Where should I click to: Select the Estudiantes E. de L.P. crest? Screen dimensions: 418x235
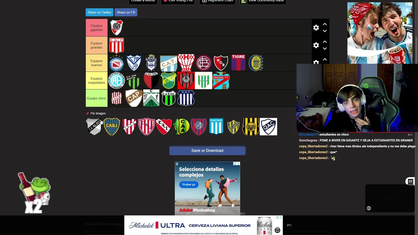point(117,45)
